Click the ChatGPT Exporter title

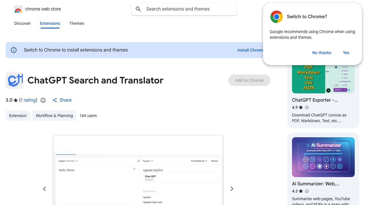[315, 100]
